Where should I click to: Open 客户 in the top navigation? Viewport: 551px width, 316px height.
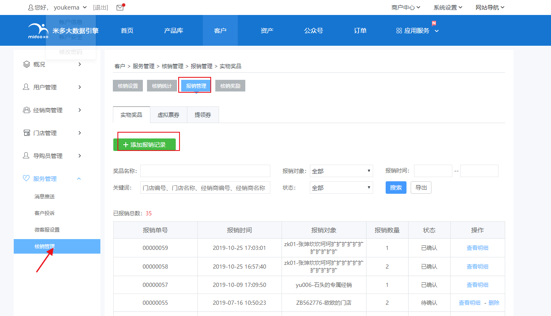click(220, 31)
